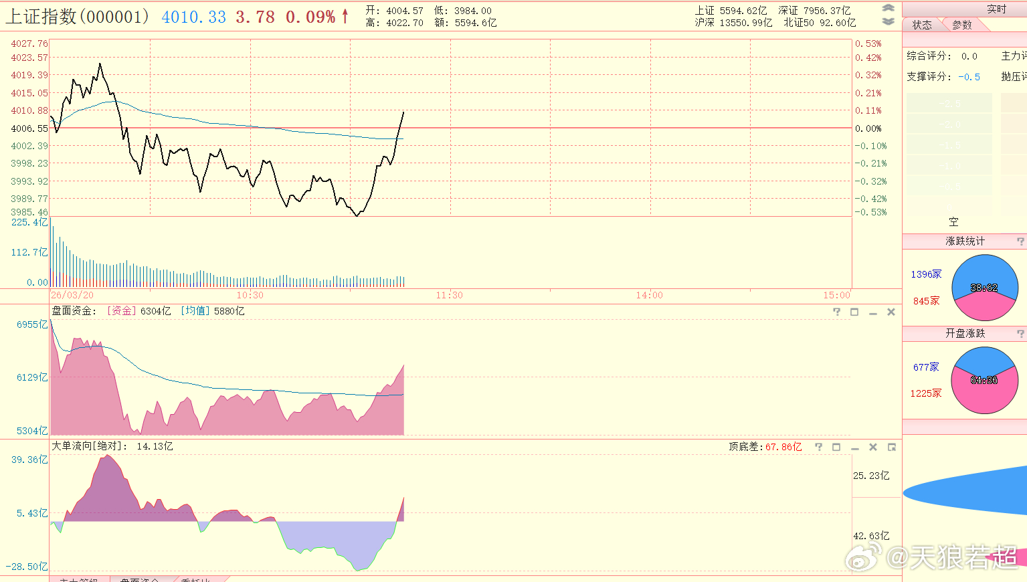Image resolution: width=1027 pixels, height=582 pixels.
Task: Click the 上证指数(000001) title
Action: [x=77, y=17]
